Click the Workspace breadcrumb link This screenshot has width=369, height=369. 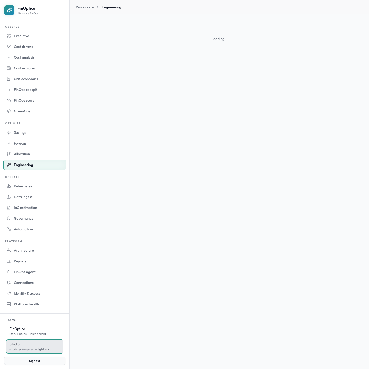(x=85, y=7)
